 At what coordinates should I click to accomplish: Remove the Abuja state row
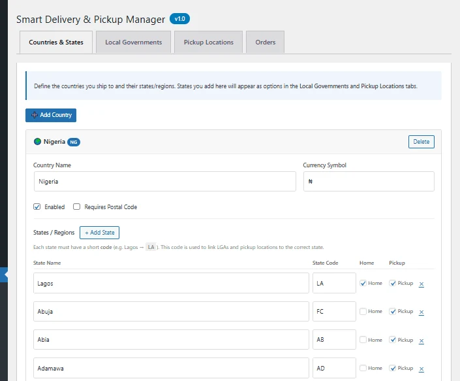[422, 312]
